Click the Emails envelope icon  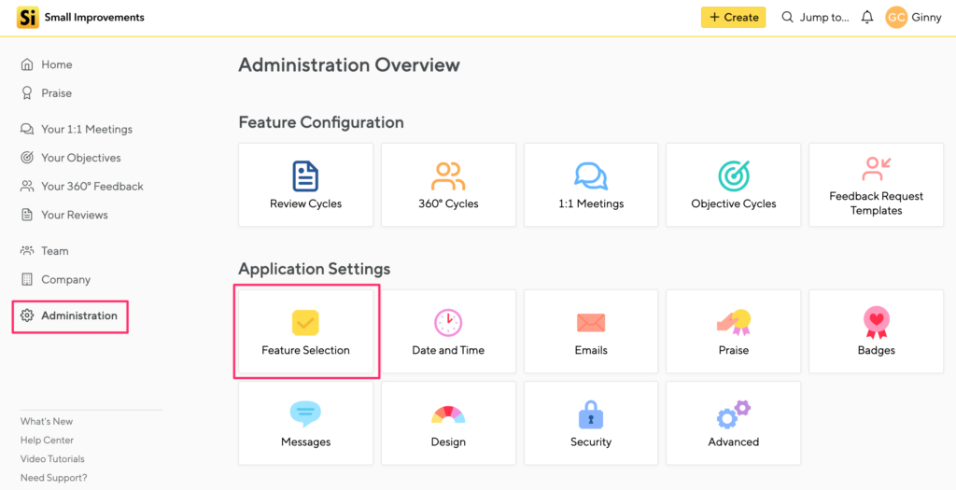point(591,322)
